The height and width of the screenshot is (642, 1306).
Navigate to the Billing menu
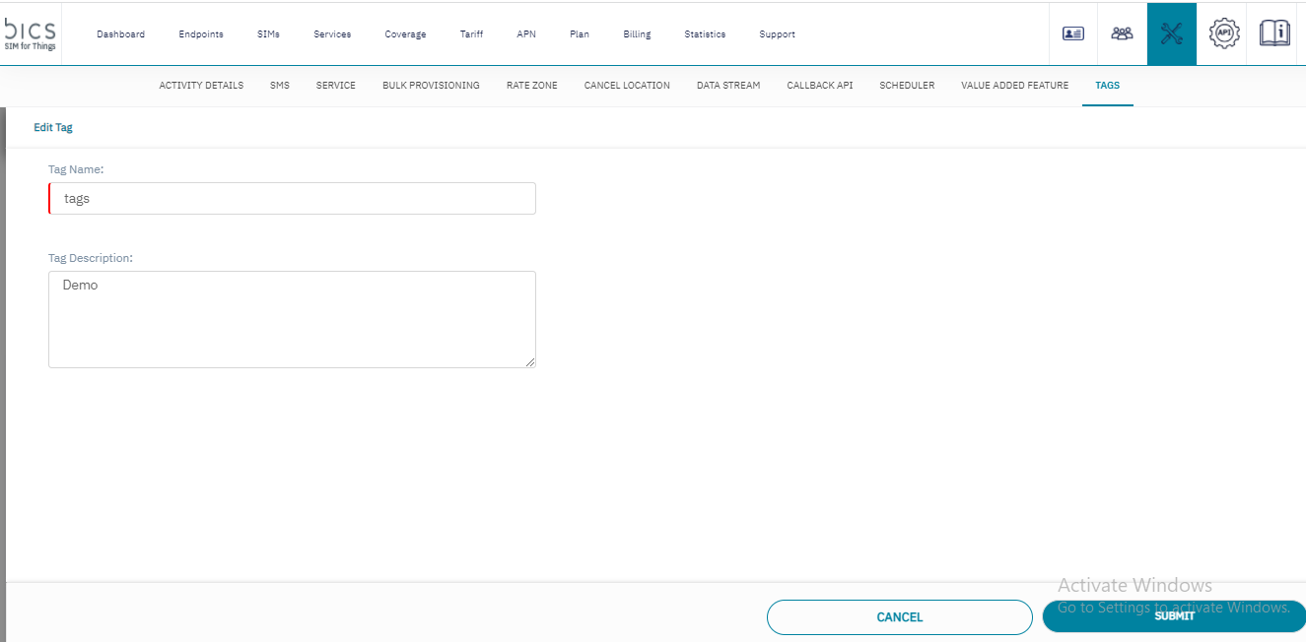tap(637, 34)
